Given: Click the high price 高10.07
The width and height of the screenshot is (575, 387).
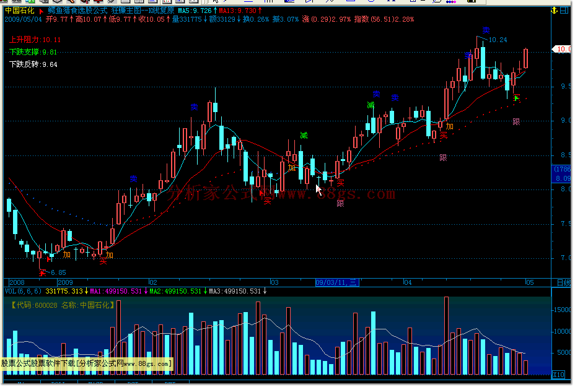Looking at the screenshot, I should click(89, 19).
